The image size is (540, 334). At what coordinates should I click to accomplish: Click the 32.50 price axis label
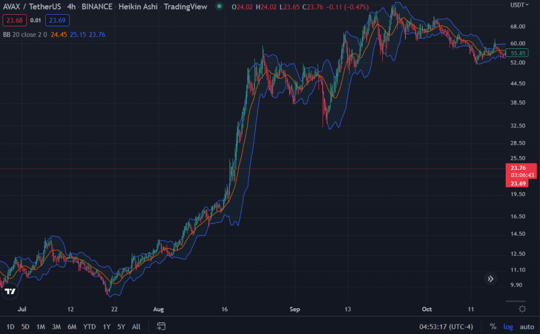pos(518,126)
